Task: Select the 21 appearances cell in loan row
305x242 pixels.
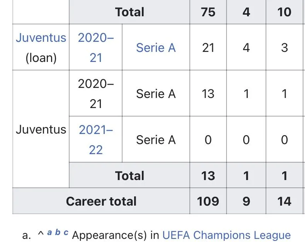Action: (x=208, y=48)
